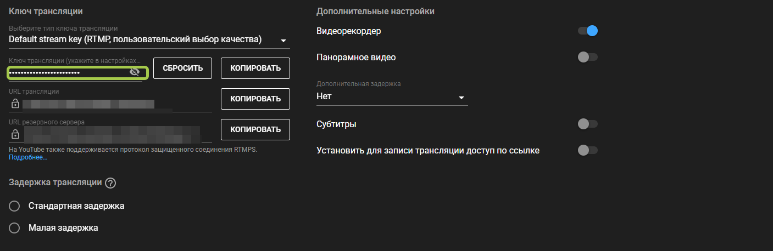Copy the URL резервного сервера value
773x251 pixels.
tap(255, 129)
